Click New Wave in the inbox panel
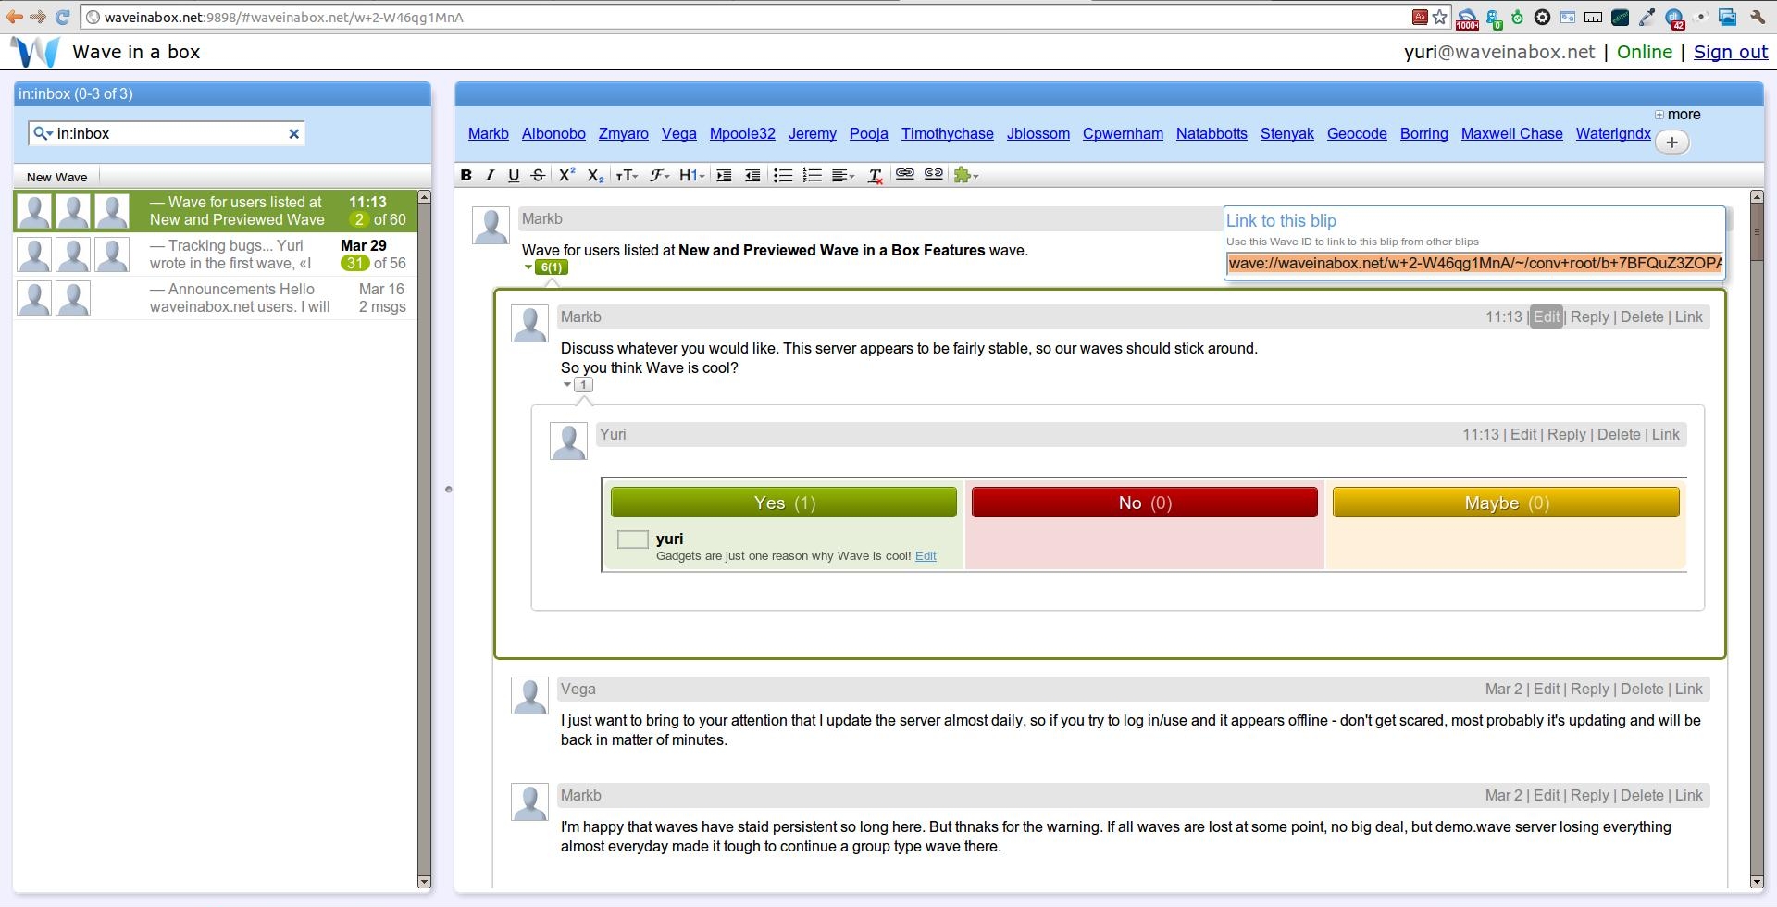Image resolution: width=1777 pixels, height=907 pixels. (x=56, y=177)
